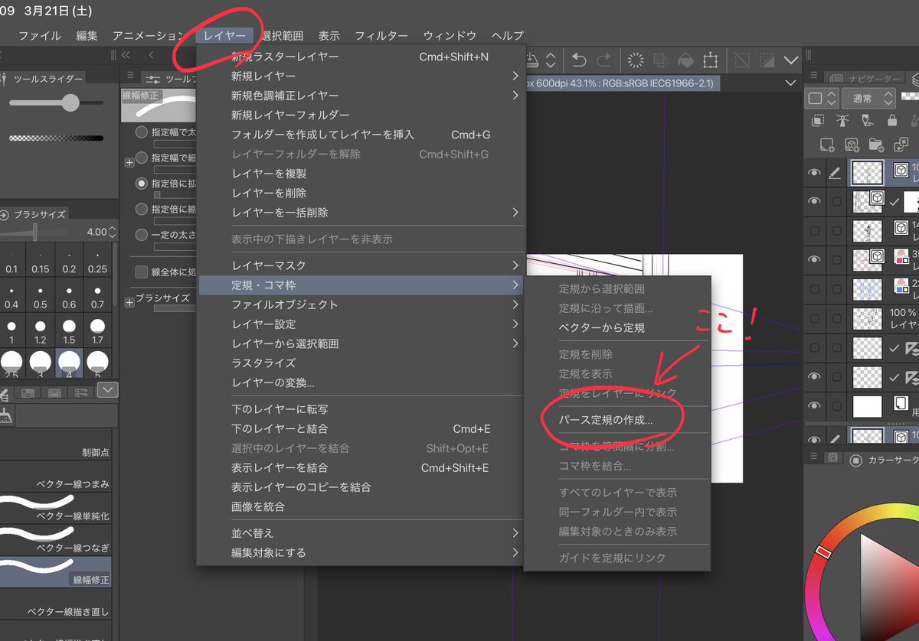Select the ベクター線単純化 sub tool

point(57,507)
